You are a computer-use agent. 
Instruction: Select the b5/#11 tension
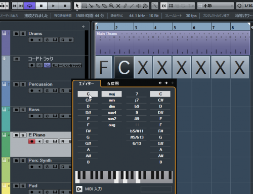coord(137,131)
